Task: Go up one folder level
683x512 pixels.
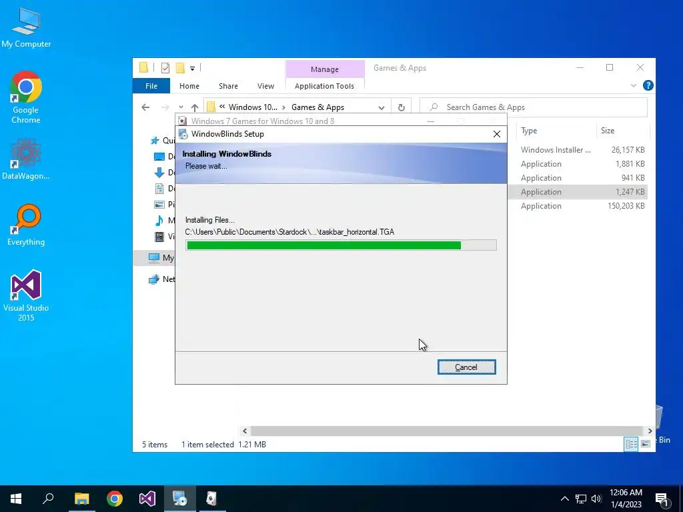Action: (194, 107)
